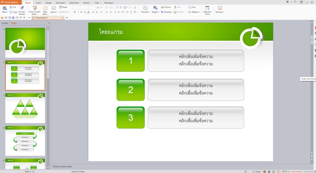Toggle Italic formatting
The width and height of the screenshot is (316, 173).
78,12
